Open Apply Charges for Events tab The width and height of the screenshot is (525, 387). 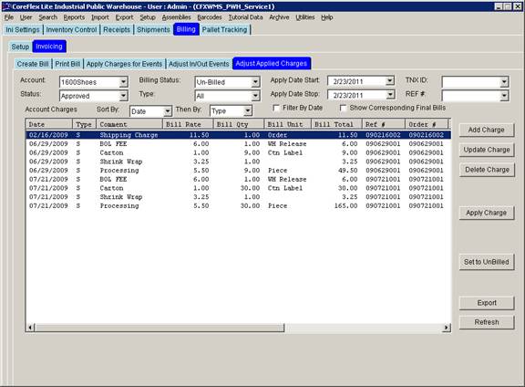124,64
